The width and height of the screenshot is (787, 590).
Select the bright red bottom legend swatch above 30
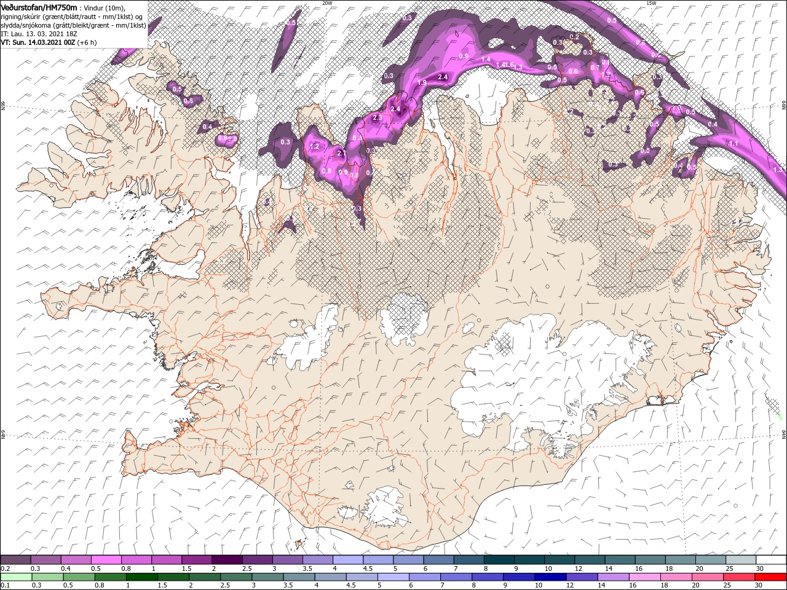pos(771,577)
